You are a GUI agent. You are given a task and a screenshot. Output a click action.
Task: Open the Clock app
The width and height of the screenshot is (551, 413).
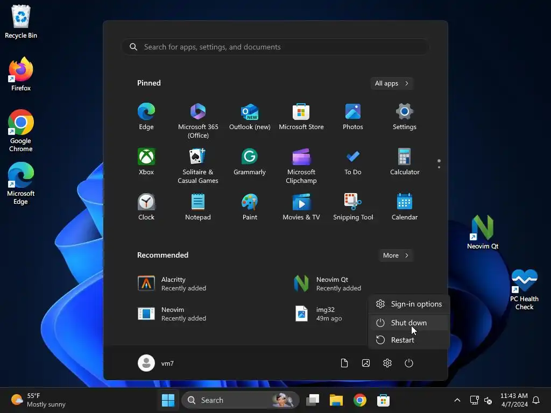[146, 207]
